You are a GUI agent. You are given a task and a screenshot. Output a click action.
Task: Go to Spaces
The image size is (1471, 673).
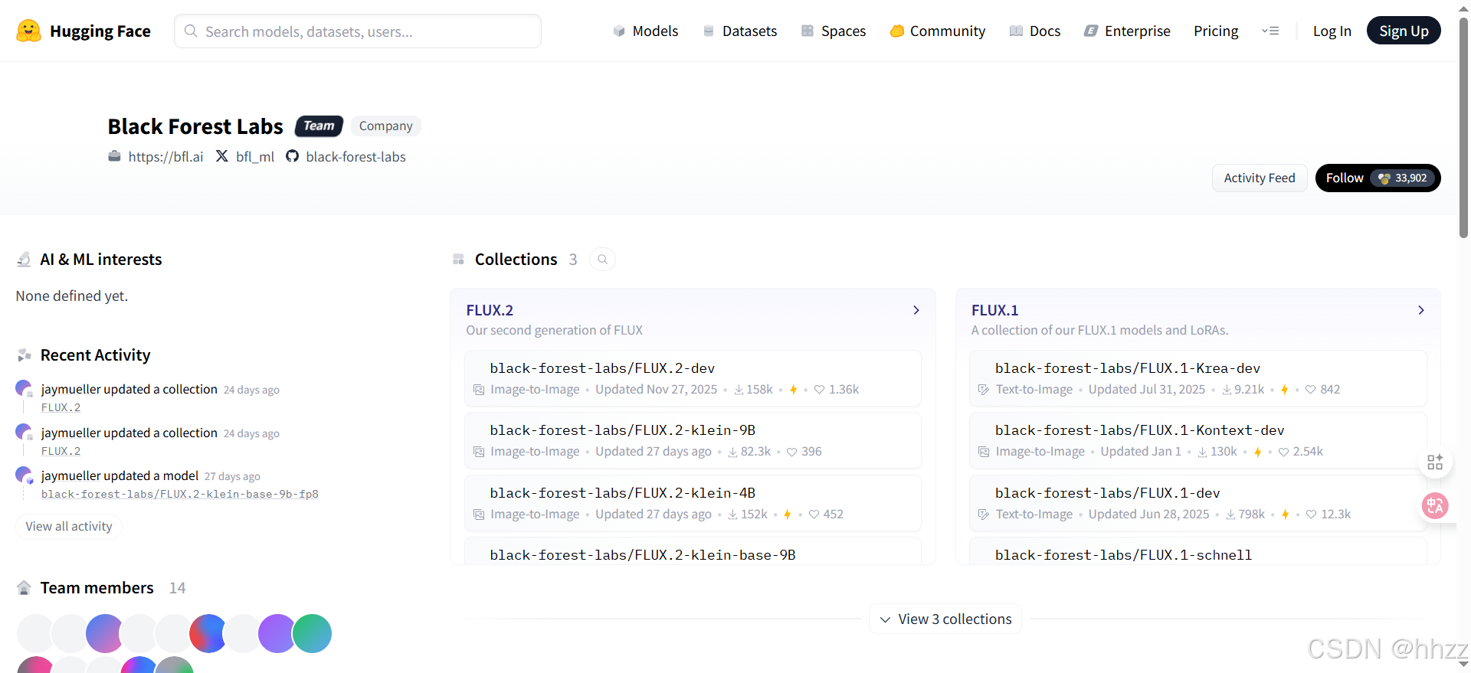coord(834,31)
